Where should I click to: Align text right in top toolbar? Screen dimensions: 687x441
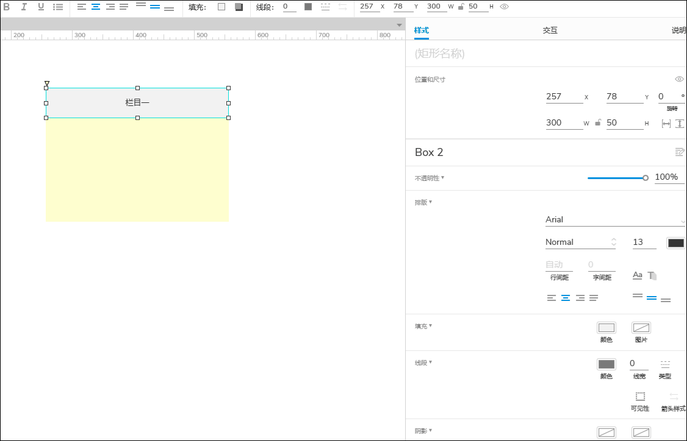[x=110, y=7]
